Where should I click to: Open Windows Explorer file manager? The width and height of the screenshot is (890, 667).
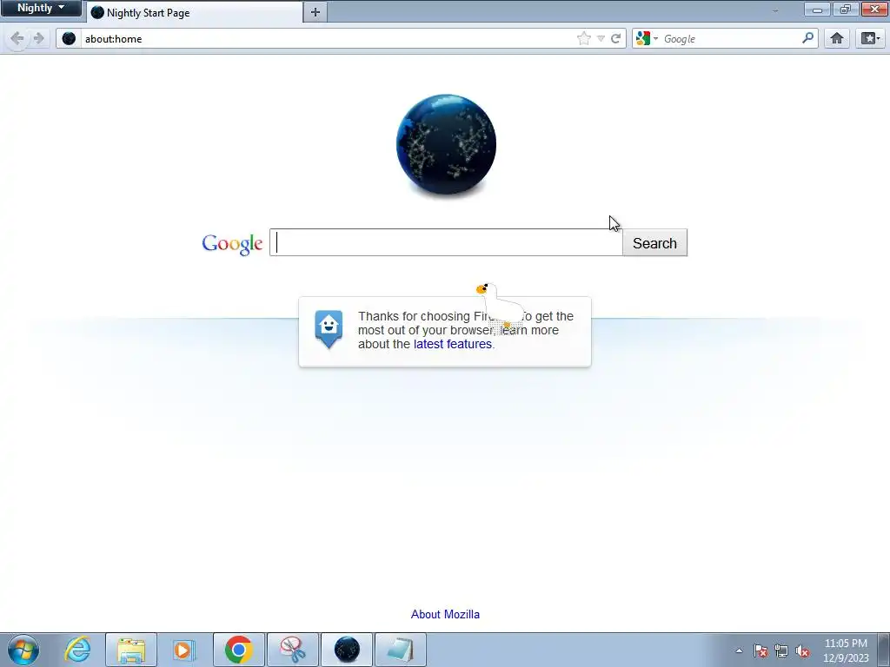[131, 650]
